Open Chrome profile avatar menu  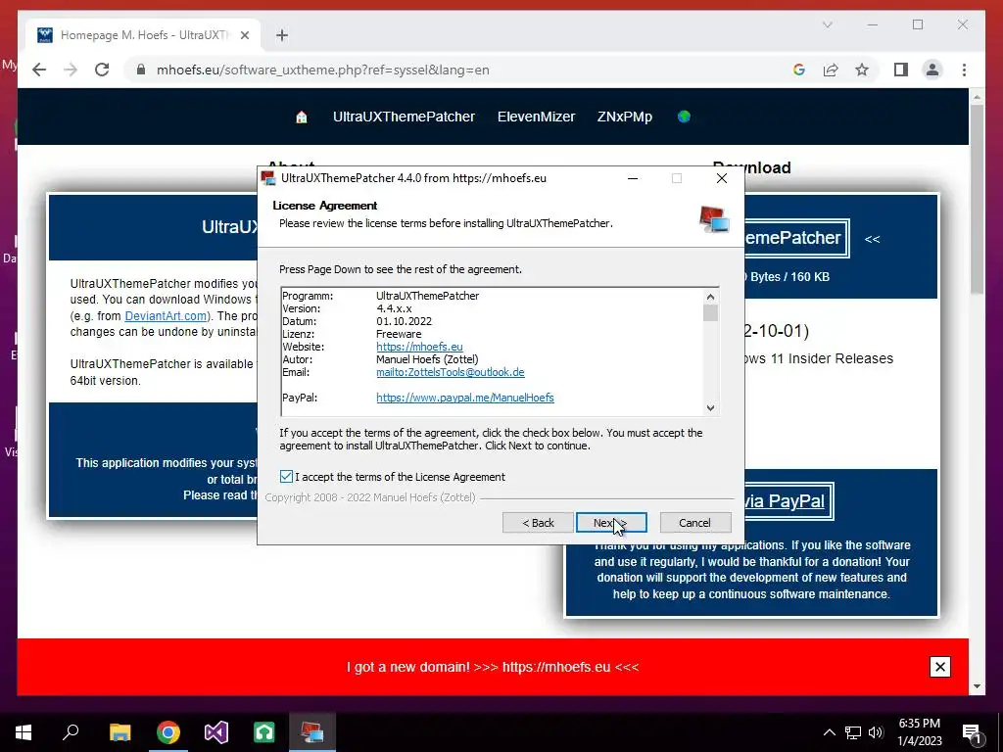(x=932, y=70)
